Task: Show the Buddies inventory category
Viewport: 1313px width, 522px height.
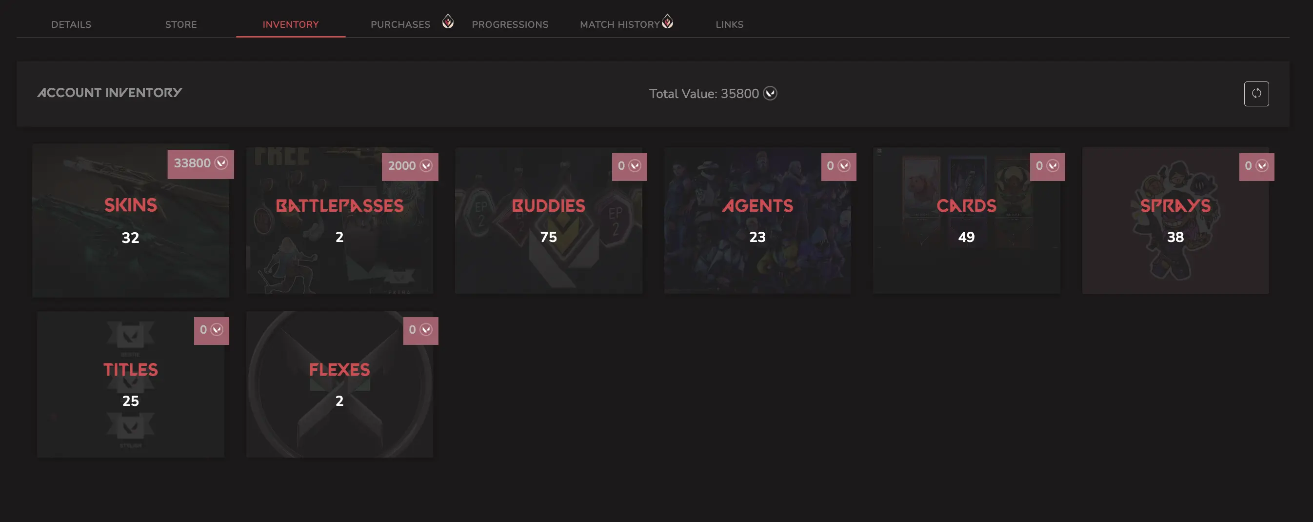Action: tap(548, 220)
